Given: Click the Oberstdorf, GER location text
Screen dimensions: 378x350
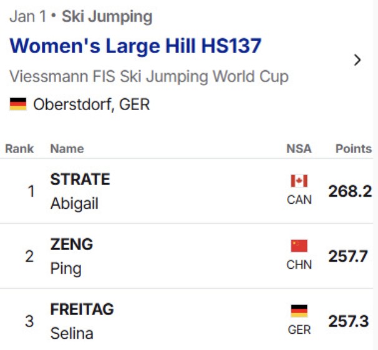Looking at the screenshot, I should (x=92, y=104).
